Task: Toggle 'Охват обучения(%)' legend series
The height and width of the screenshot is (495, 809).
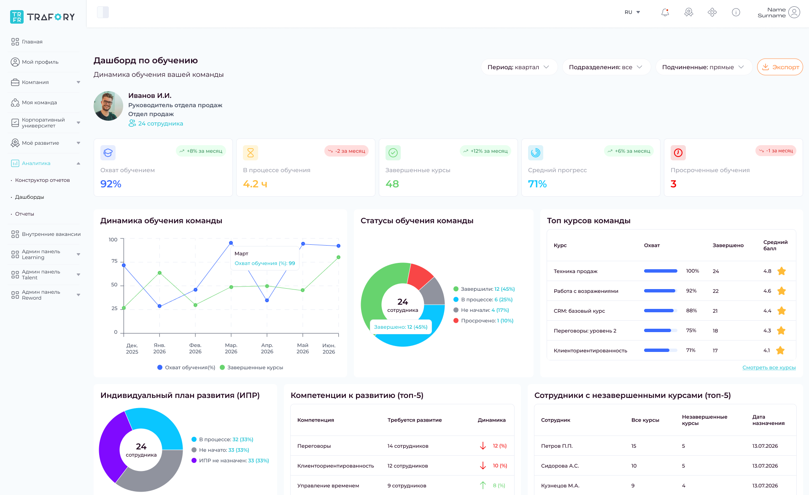Action: (x=186, y=368)
